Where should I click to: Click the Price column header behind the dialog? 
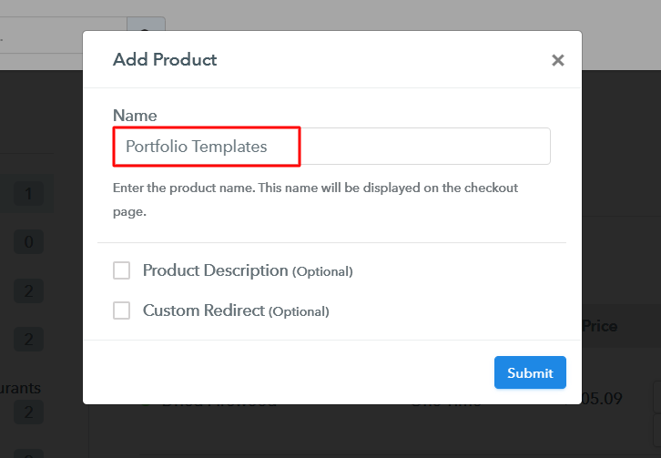[600, 326]
